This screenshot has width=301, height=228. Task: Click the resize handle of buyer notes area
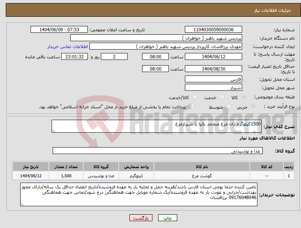coord(22,204)
